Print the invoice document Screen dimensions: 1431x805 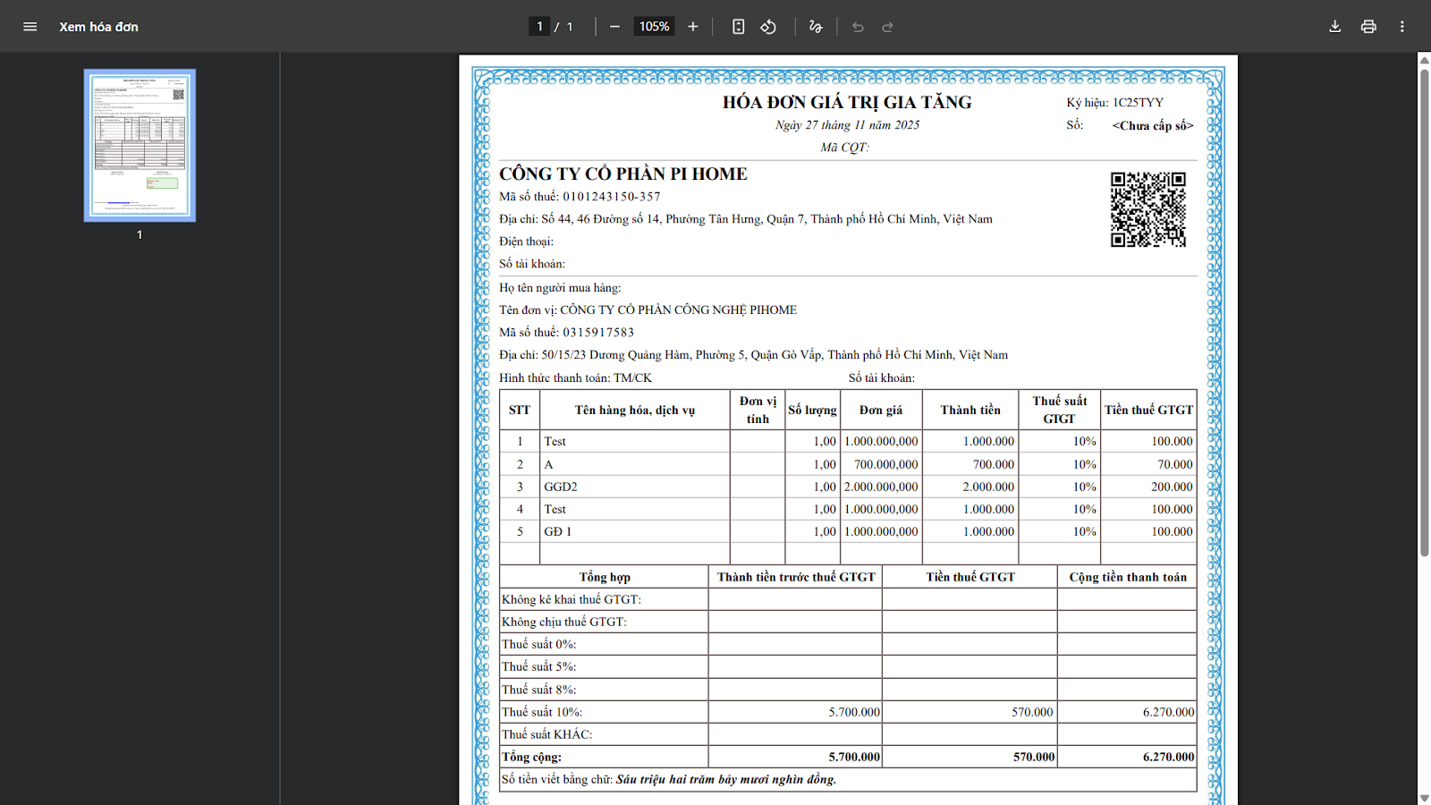pyautogui.click(x=1368, y=27)
